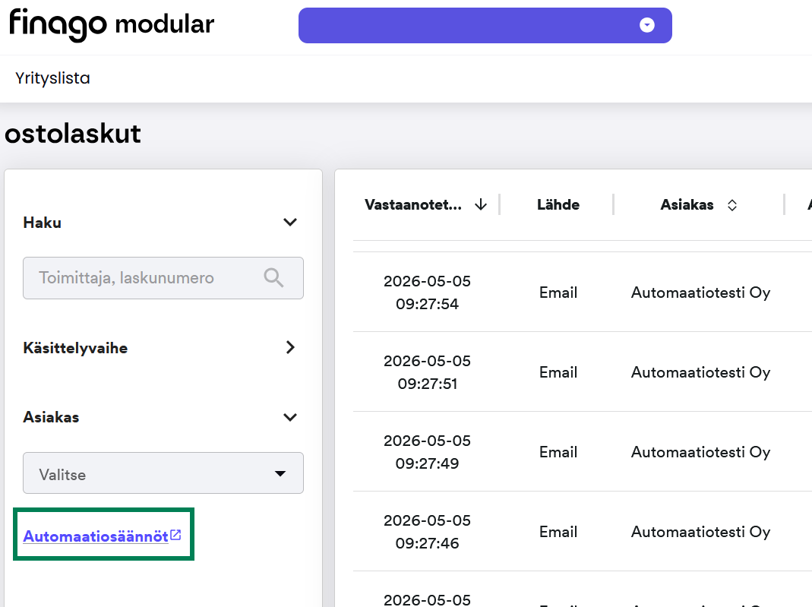812x607 pixels.
Task: Click the Lähde column header
Action: click(558, 204)
